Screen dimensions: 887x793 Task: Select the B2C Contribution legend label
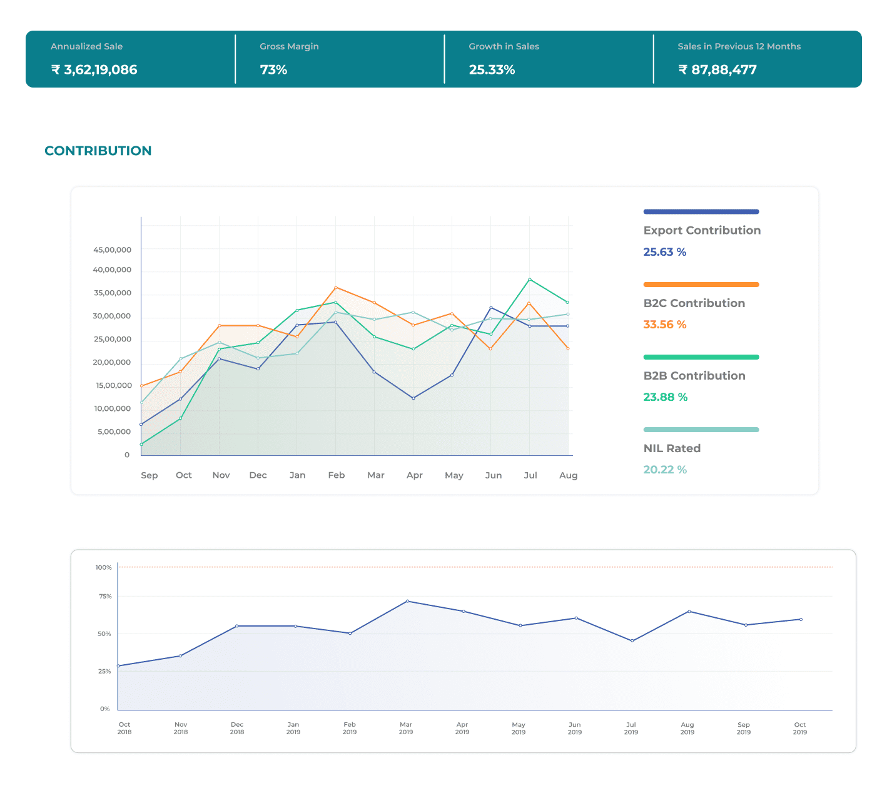[694, 303]
